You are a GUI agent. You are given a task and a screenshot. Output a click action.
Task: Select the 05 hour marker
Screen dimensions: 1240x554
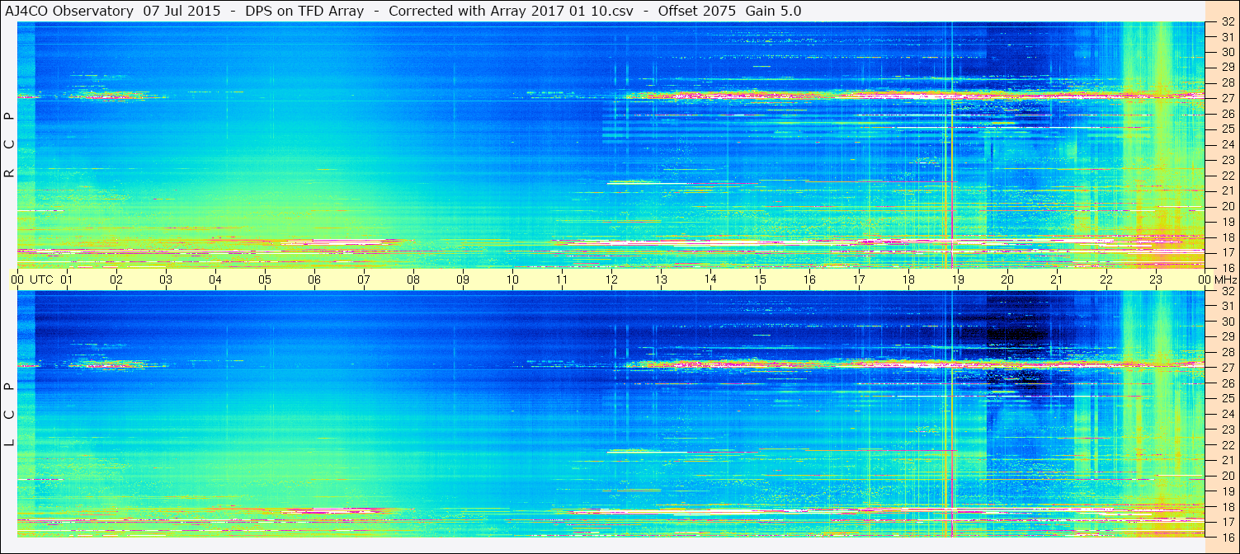265,279
